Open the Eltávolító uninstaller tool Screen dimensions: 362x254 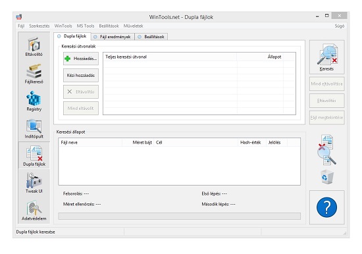34,47
